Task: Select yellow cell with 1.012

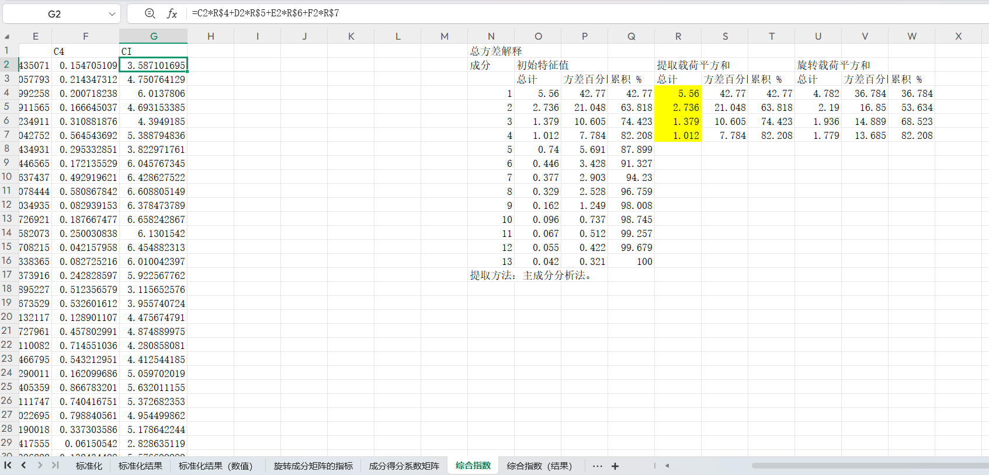Action: (678, 135)
